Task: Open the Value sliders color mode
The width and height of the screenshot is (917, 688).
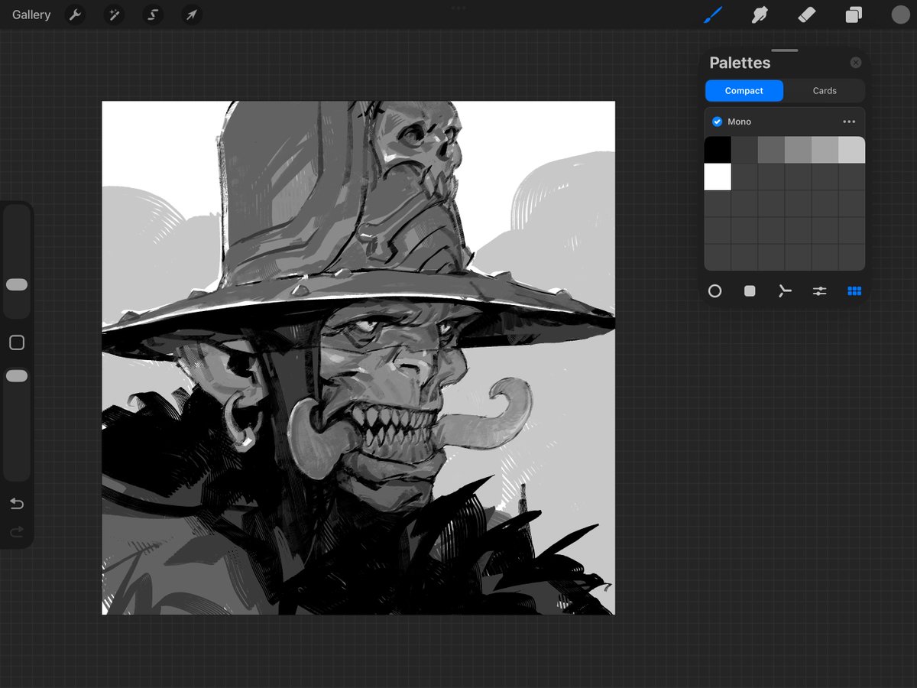Action: [819, 290]
